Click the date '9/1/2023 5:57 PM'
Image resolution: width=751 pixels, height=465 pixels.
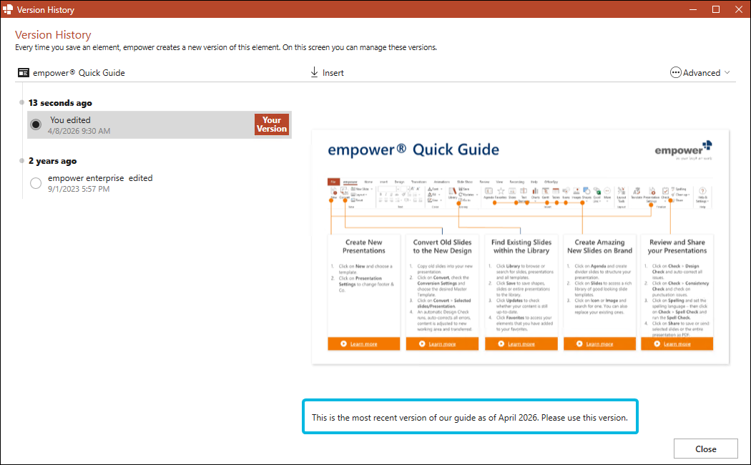(x=79, y=189)
